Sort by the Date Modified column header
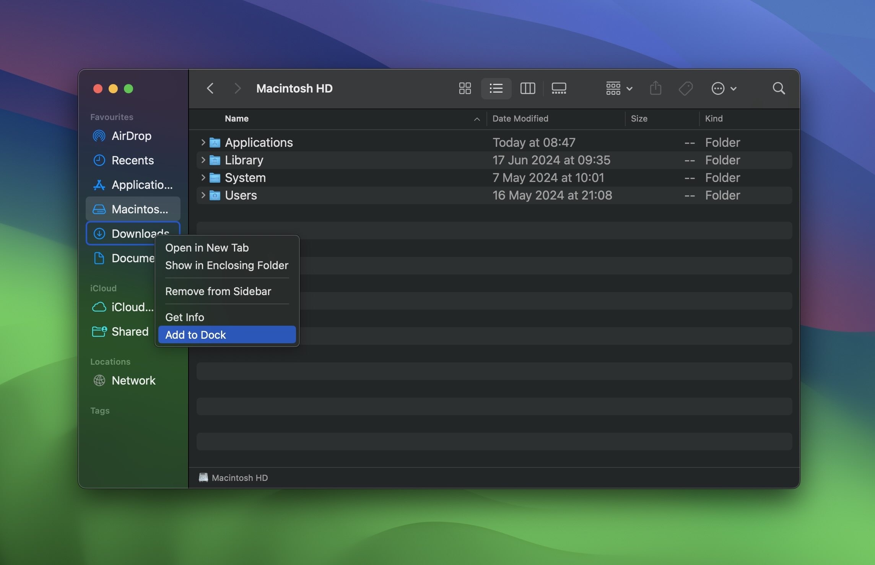Image resolution: width=875 pixels, height=565 pixels. [x=520, y=119]
